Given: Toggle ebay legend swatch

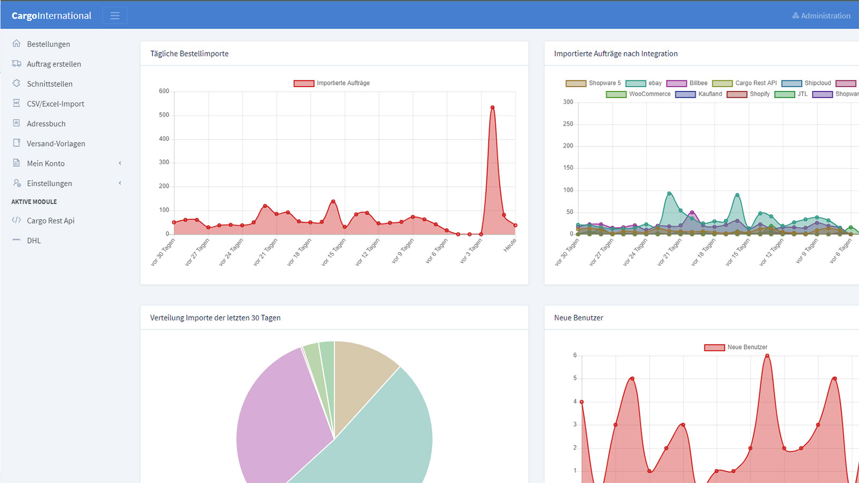Looking at the screenshot, I should 636,83.
